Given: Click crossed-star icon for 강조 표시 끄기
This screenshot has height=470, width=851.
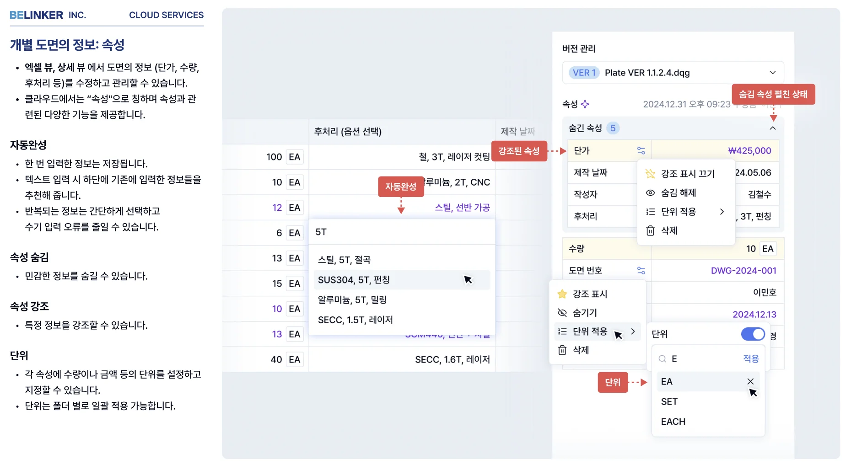Looking at the screenshot, I should pyautogui.click(x=650, y=174).
